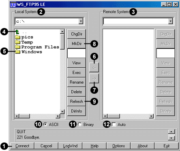Open Help from bottom bar
The image size is (180, 151).
pyautogui.click(x=94, y=146)
